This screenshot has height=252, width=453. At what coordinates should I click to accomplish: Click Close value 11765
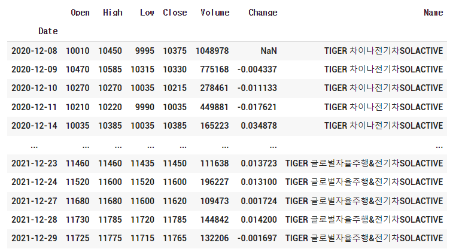(x=175, y=238)
